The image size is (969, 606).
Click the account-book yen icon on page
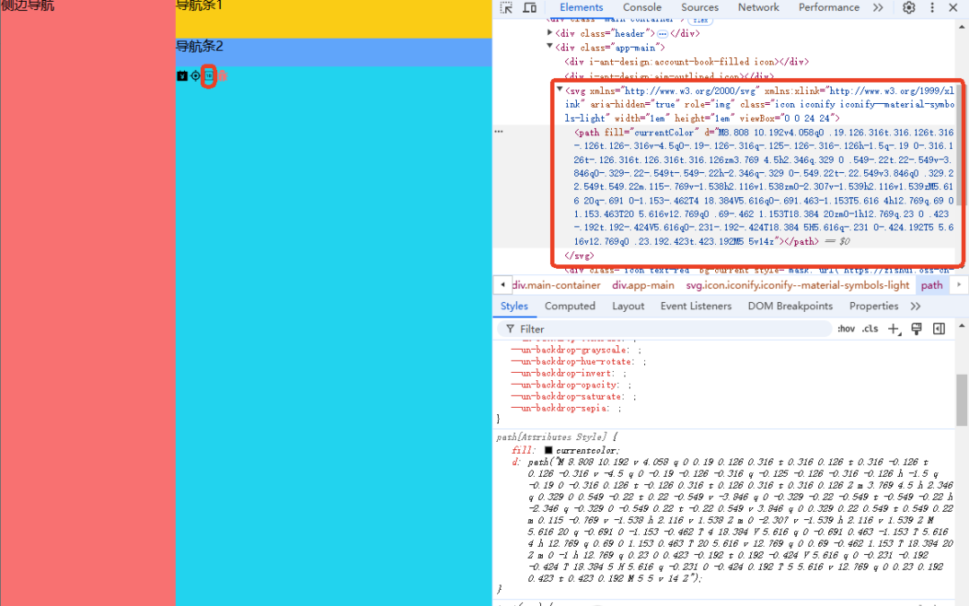click(182, 76)
